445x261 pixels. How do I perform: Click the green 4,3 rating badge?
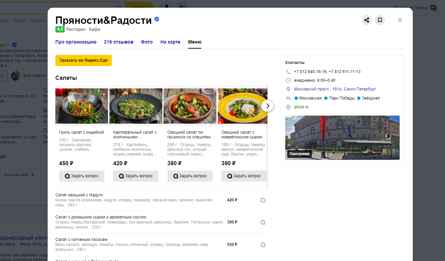pyautogui.click(x=60, y=29)
